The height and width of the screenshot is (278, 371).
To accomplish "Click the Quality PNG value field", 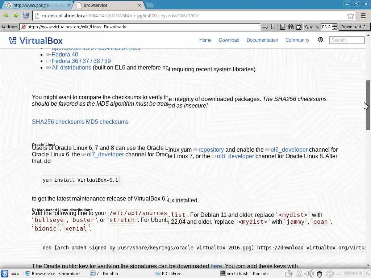I will pyautogui.click(x=326, y=27).
